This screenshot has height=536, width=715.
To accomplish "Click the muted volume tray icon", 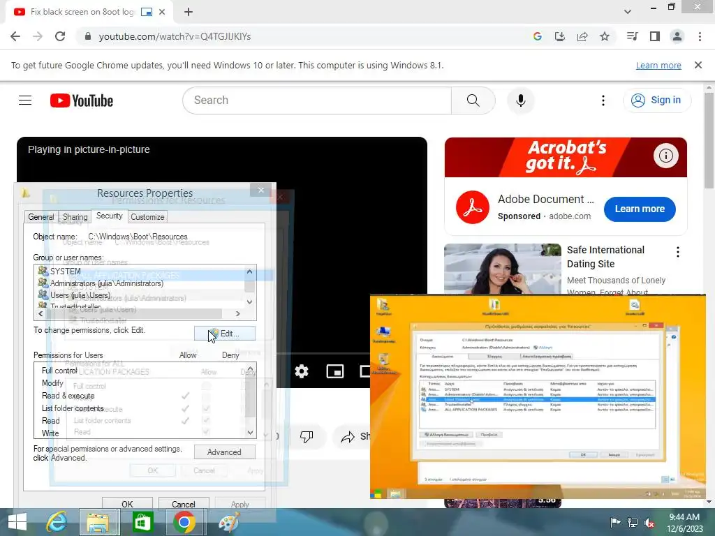I will (649, 522).
